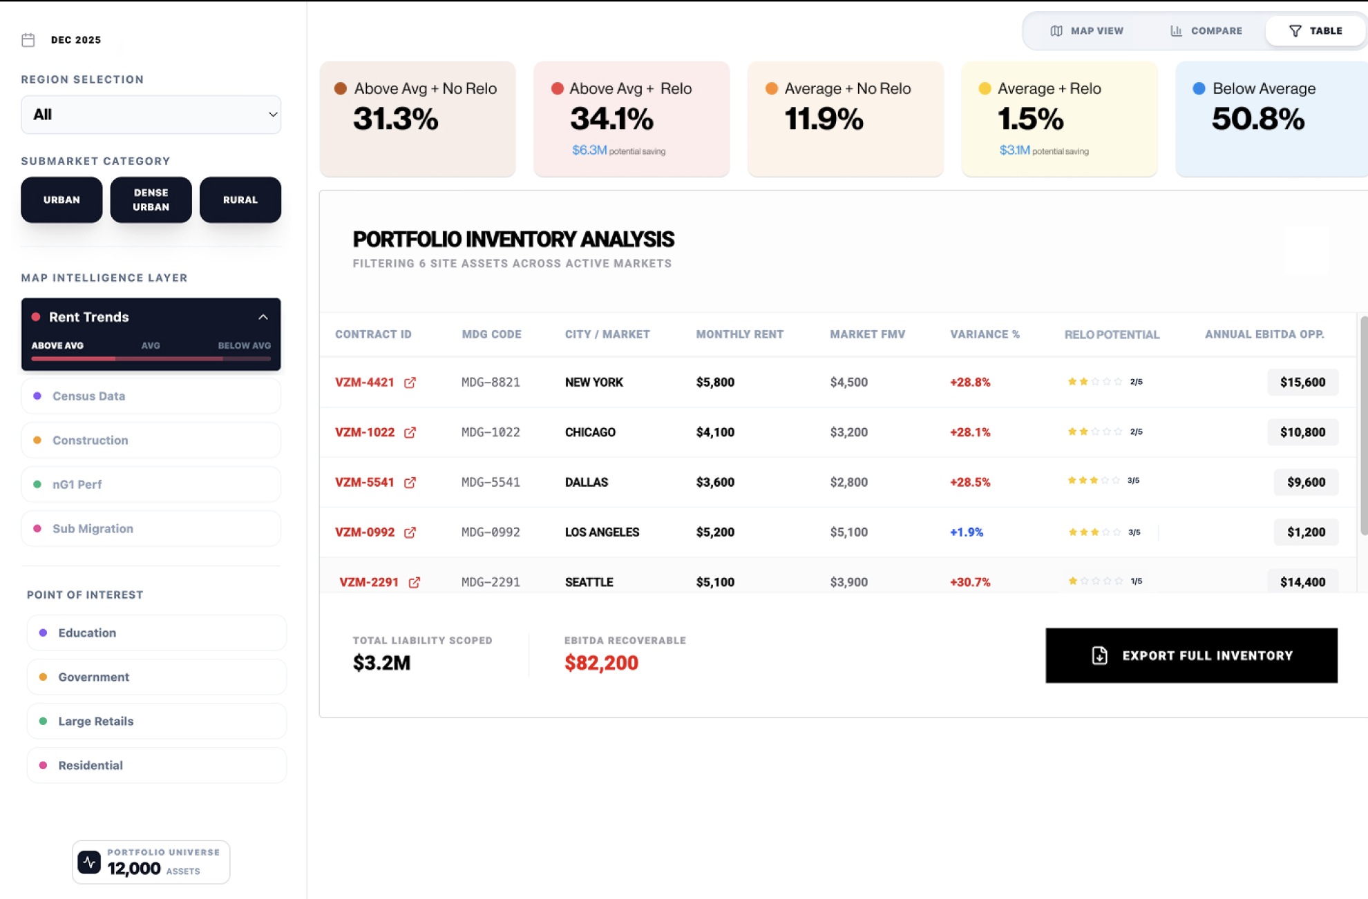Screen dimensions: 1368x899
Task: Click the $15,600 EBITDA value
Action: tap(1302, 383)
